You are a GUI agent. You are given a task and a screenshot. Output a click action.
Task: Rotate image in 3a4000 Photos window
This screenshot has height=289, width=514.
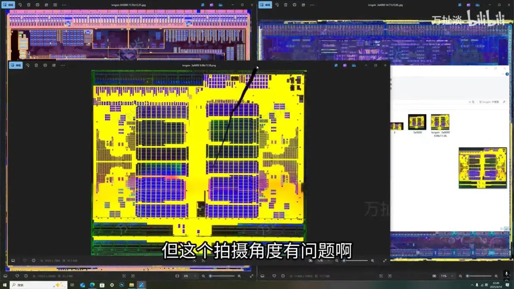(x=277, y=5)
